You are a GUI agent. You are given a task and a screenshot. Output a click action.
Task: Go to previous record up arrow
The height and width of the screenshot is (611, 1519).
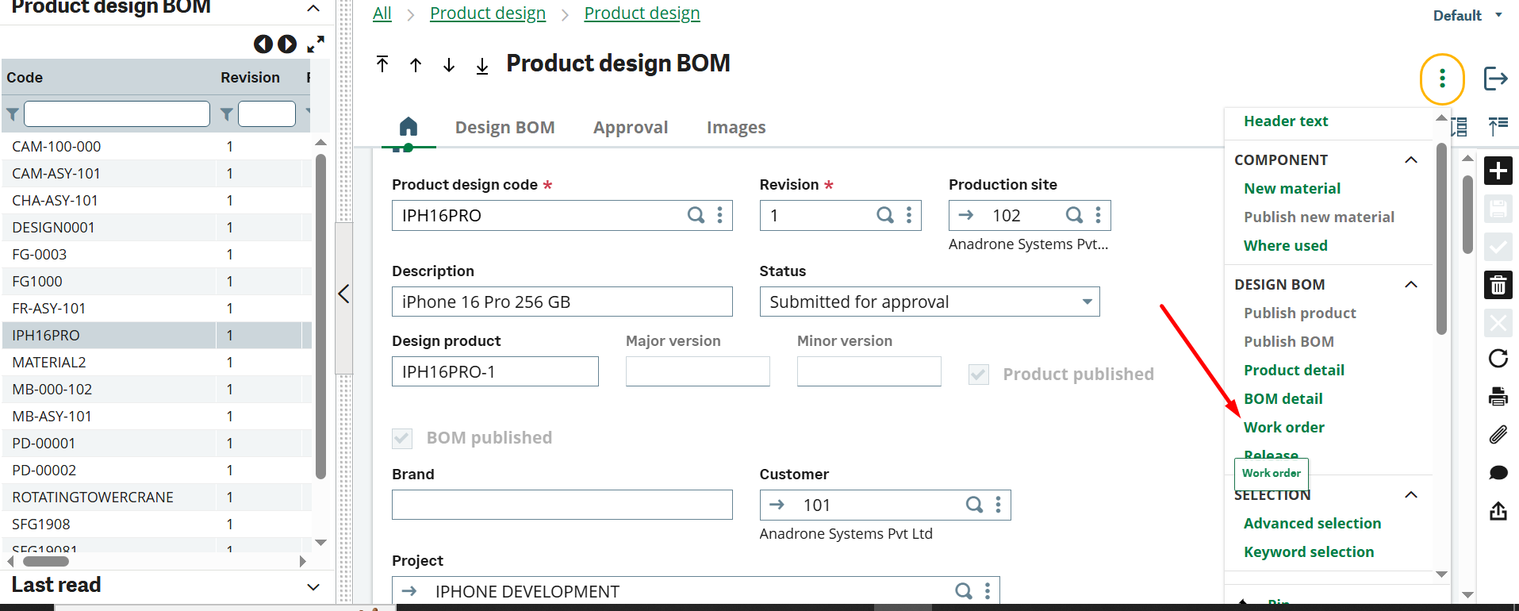416,65
